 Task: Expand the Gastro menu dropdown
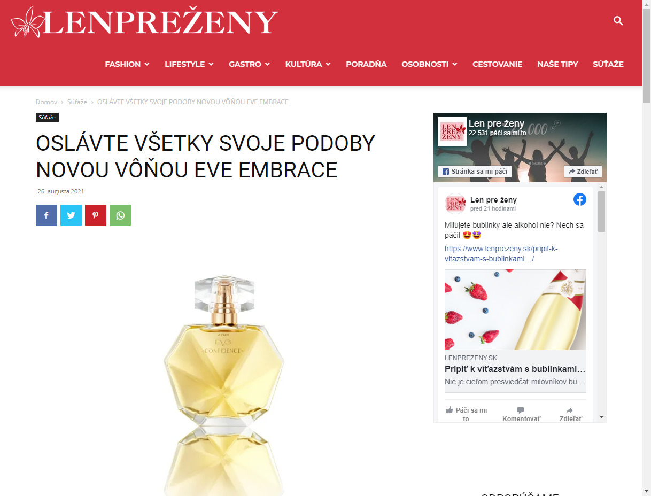point(250,64)
